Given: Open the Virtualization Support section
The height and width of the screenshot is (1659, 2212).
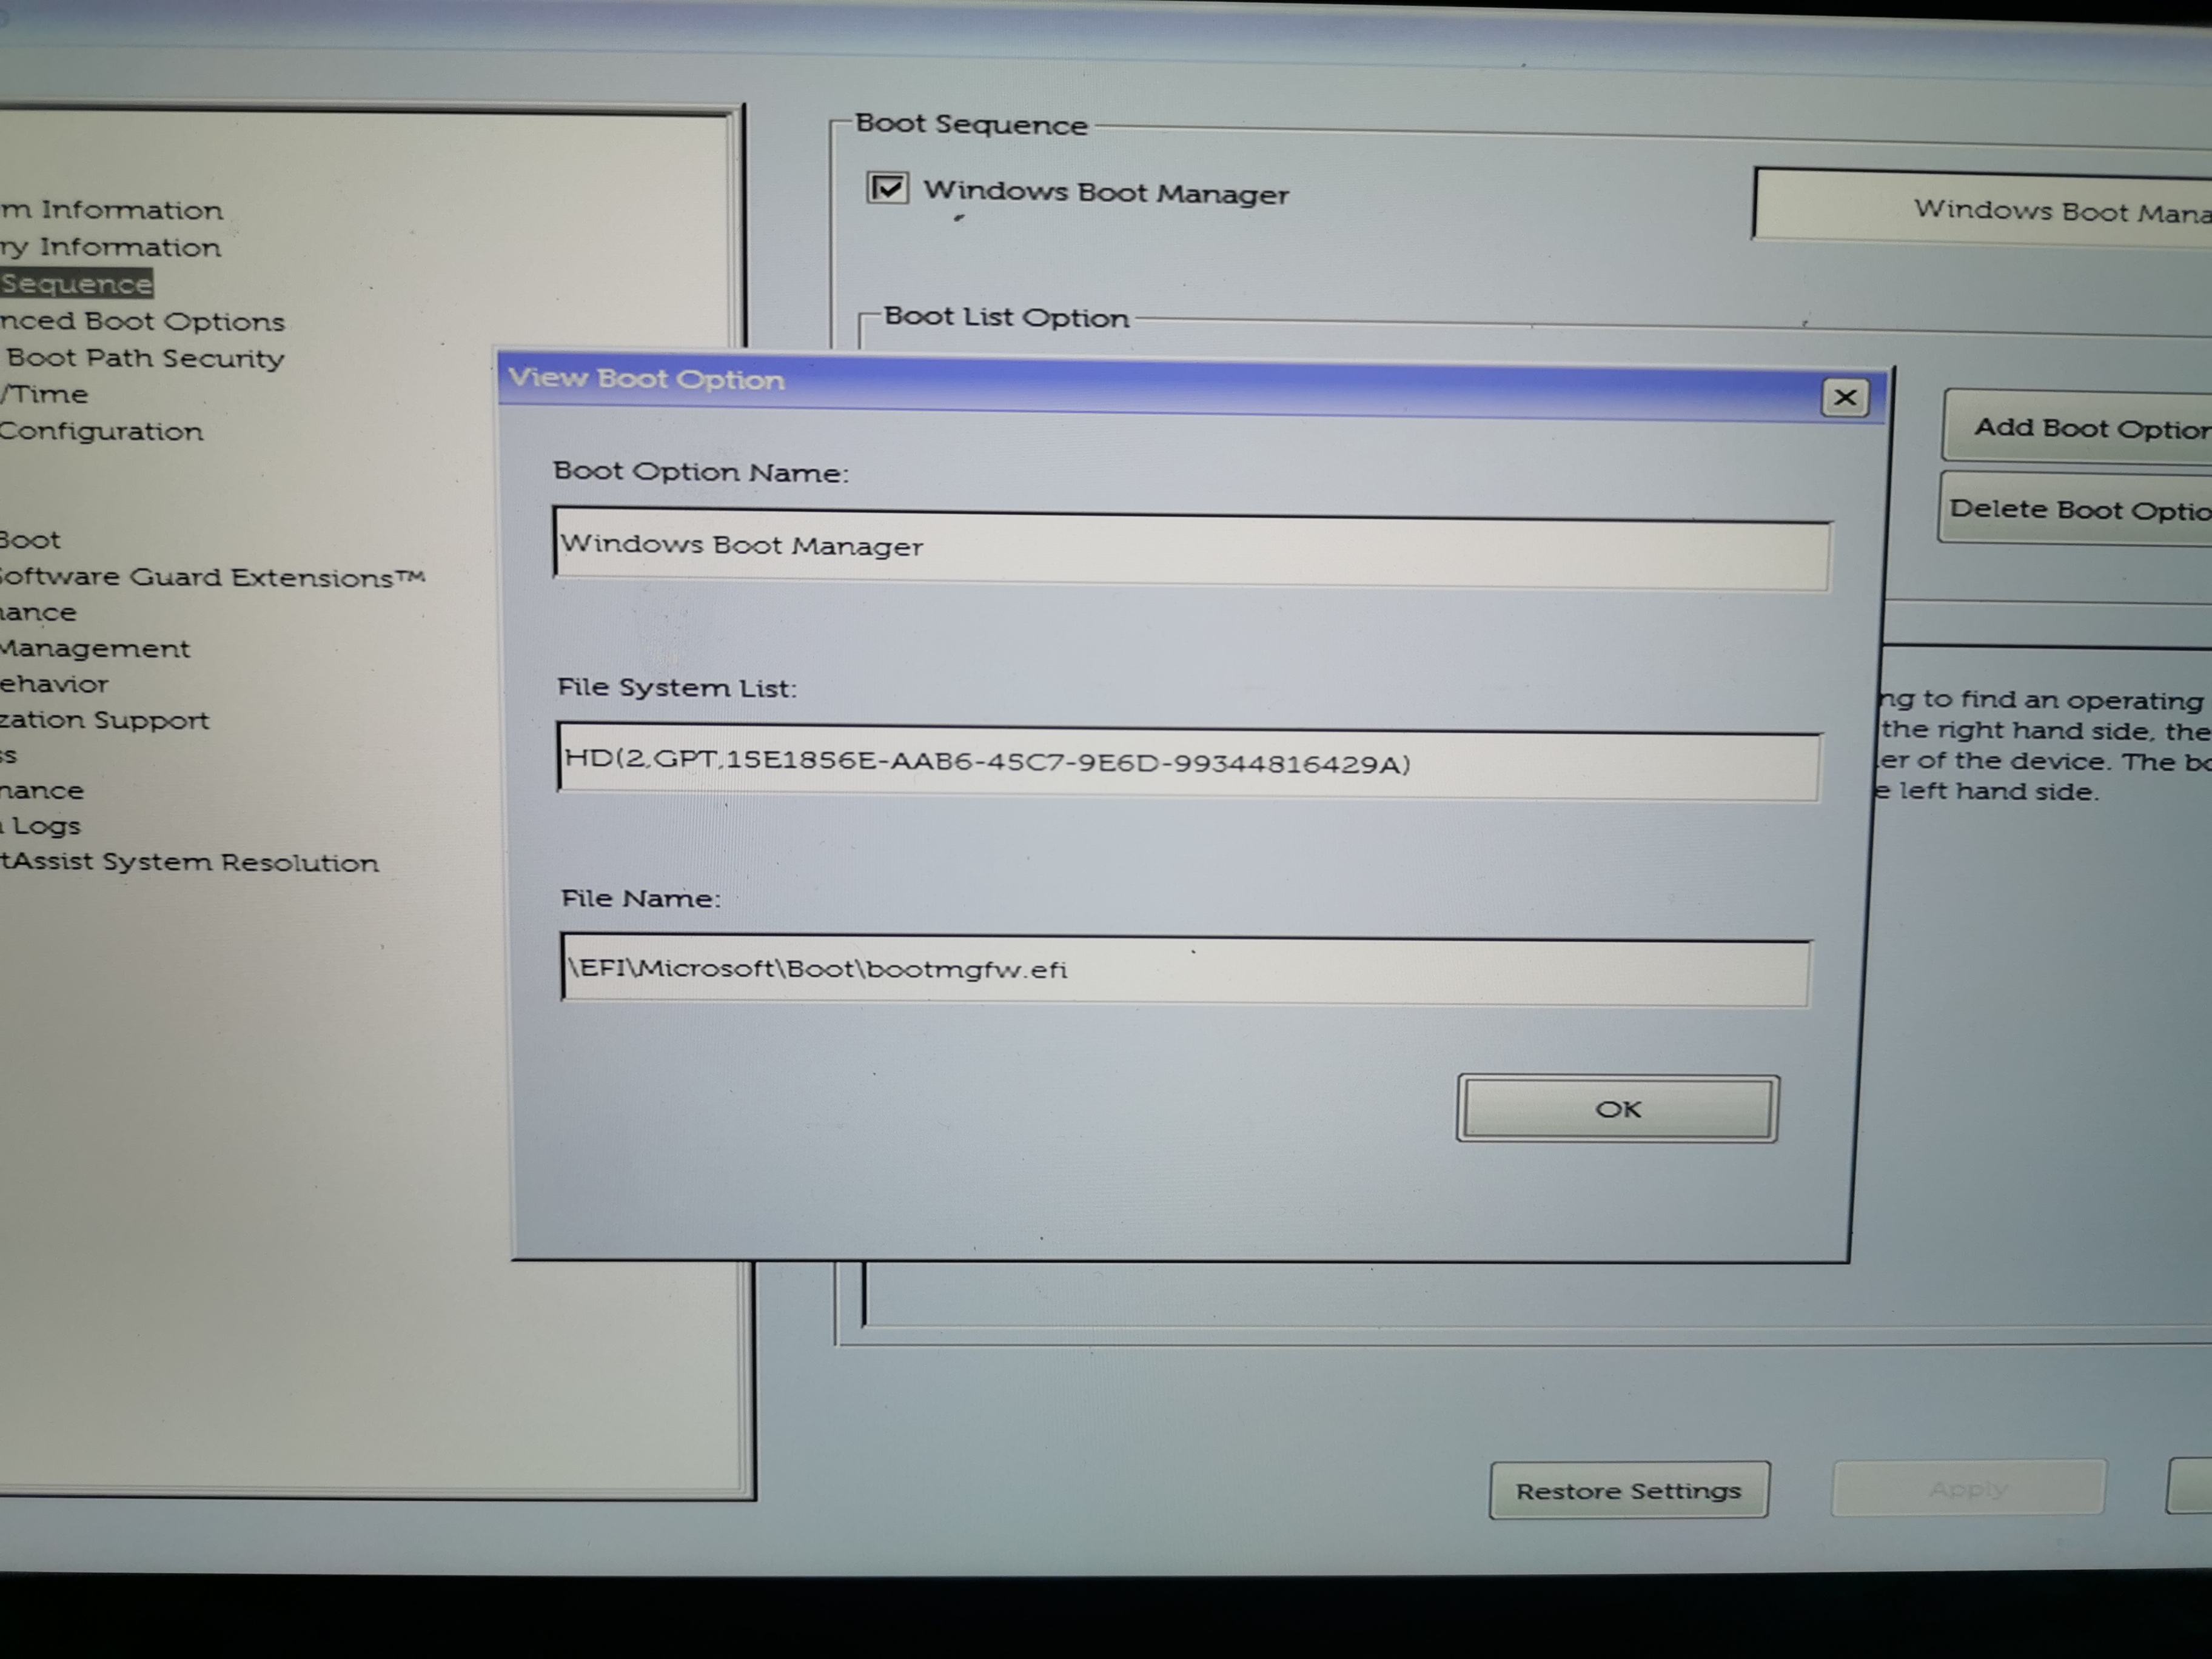Looking at the screenshot, I should 104,720.
